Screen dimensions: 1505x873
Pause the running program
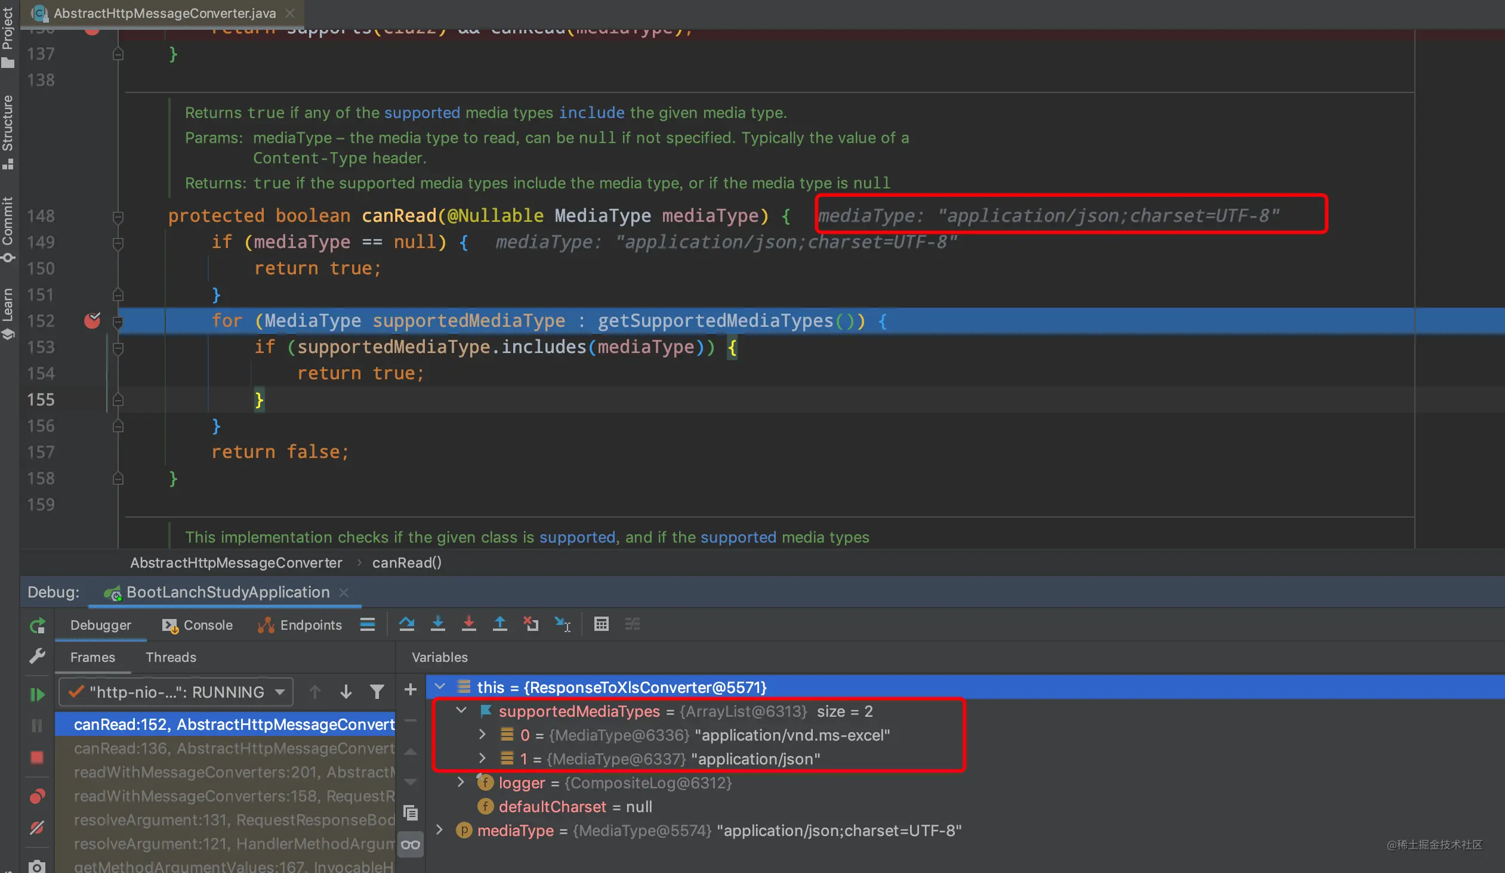37,725
